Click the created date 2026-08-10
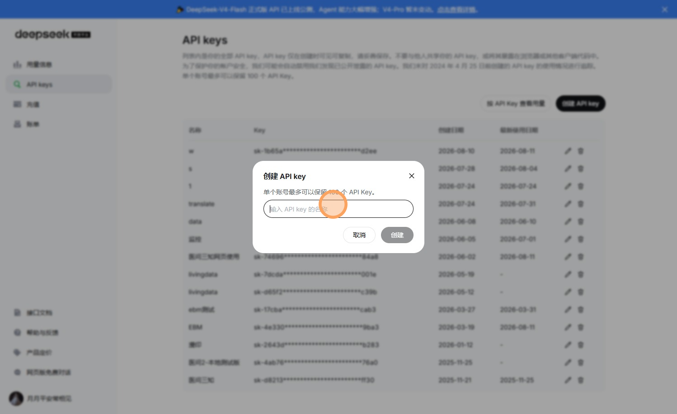This screenshot has height=414, width=677. point(456,151)
